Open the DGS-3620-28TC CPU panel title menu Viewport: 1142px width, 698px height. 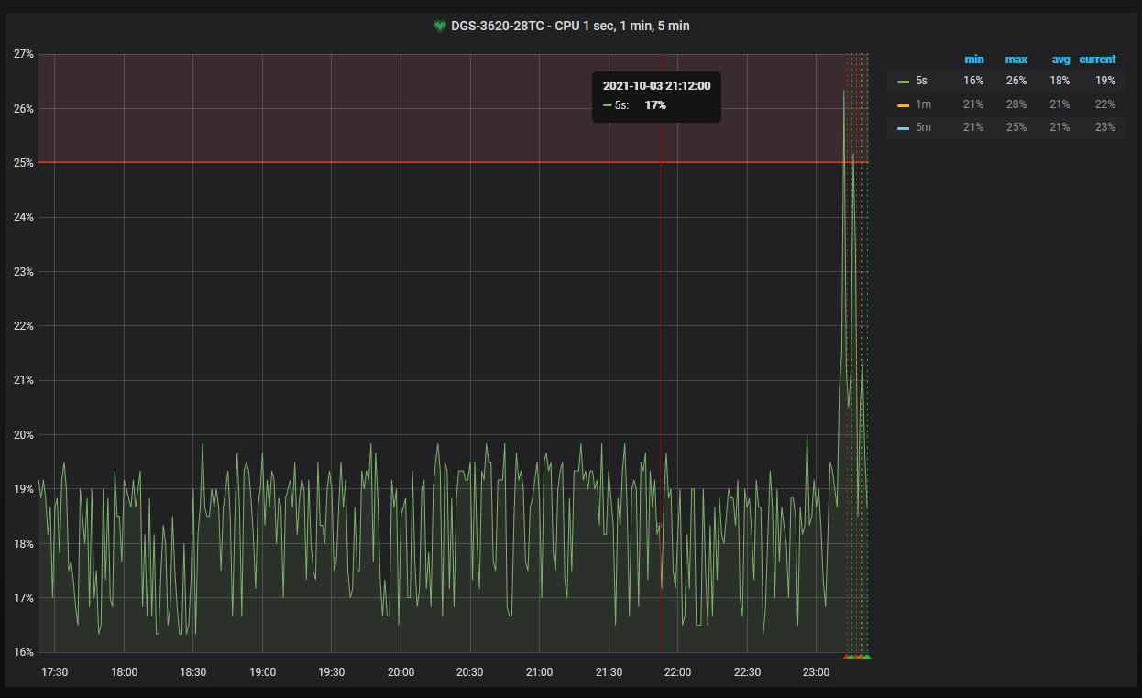570,27
